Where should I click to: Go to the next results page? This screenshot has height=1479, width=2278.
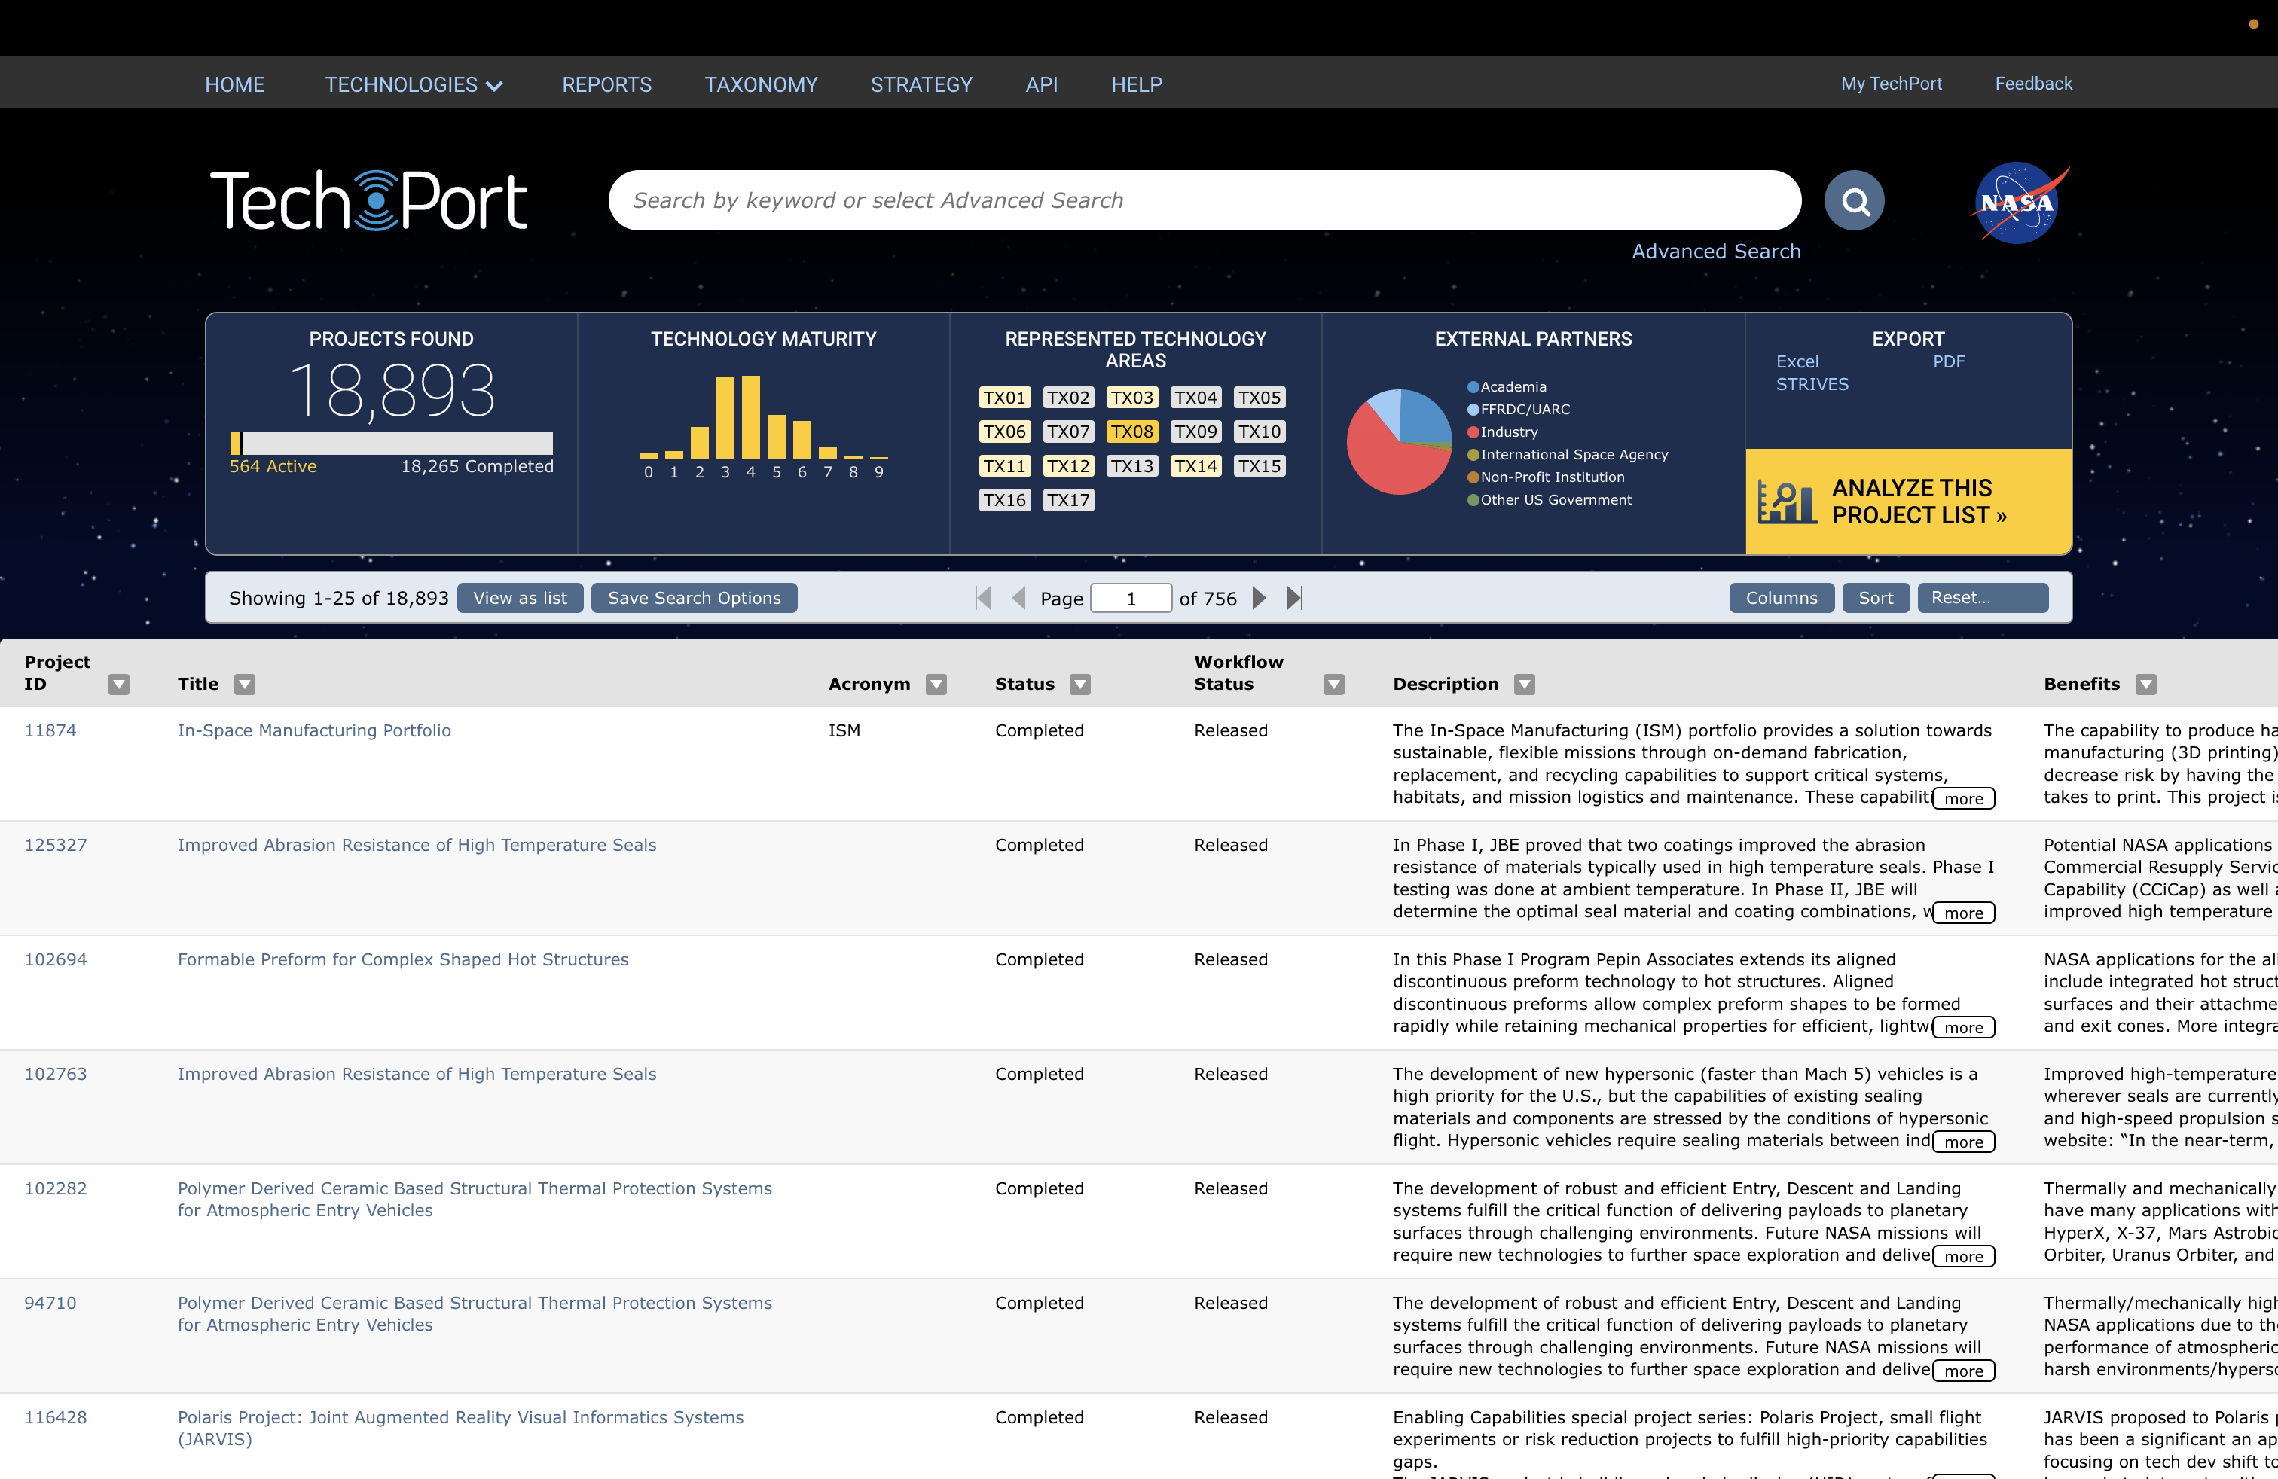1259,597
